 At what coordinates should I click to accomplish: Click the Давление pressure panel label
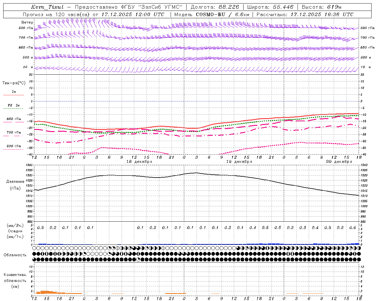pyautogui.click(x=15, y=182)
